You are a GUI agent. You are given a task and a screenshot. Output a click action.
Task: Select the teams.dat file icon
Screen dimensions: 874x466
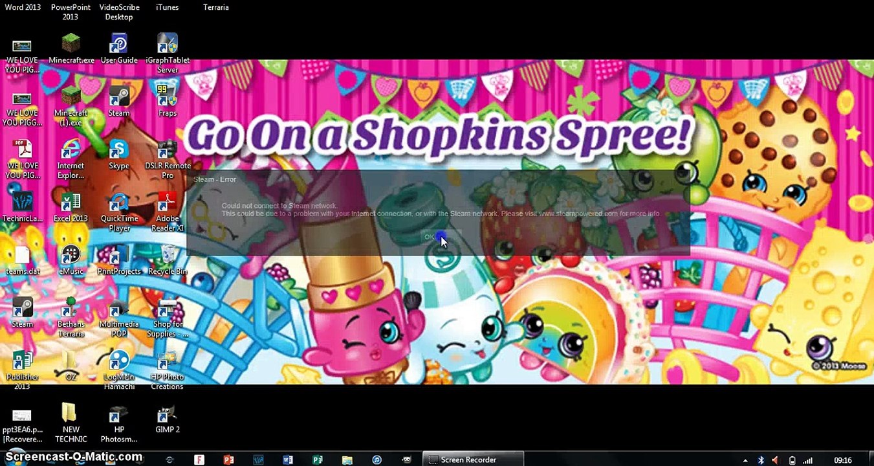click(23, 260)
